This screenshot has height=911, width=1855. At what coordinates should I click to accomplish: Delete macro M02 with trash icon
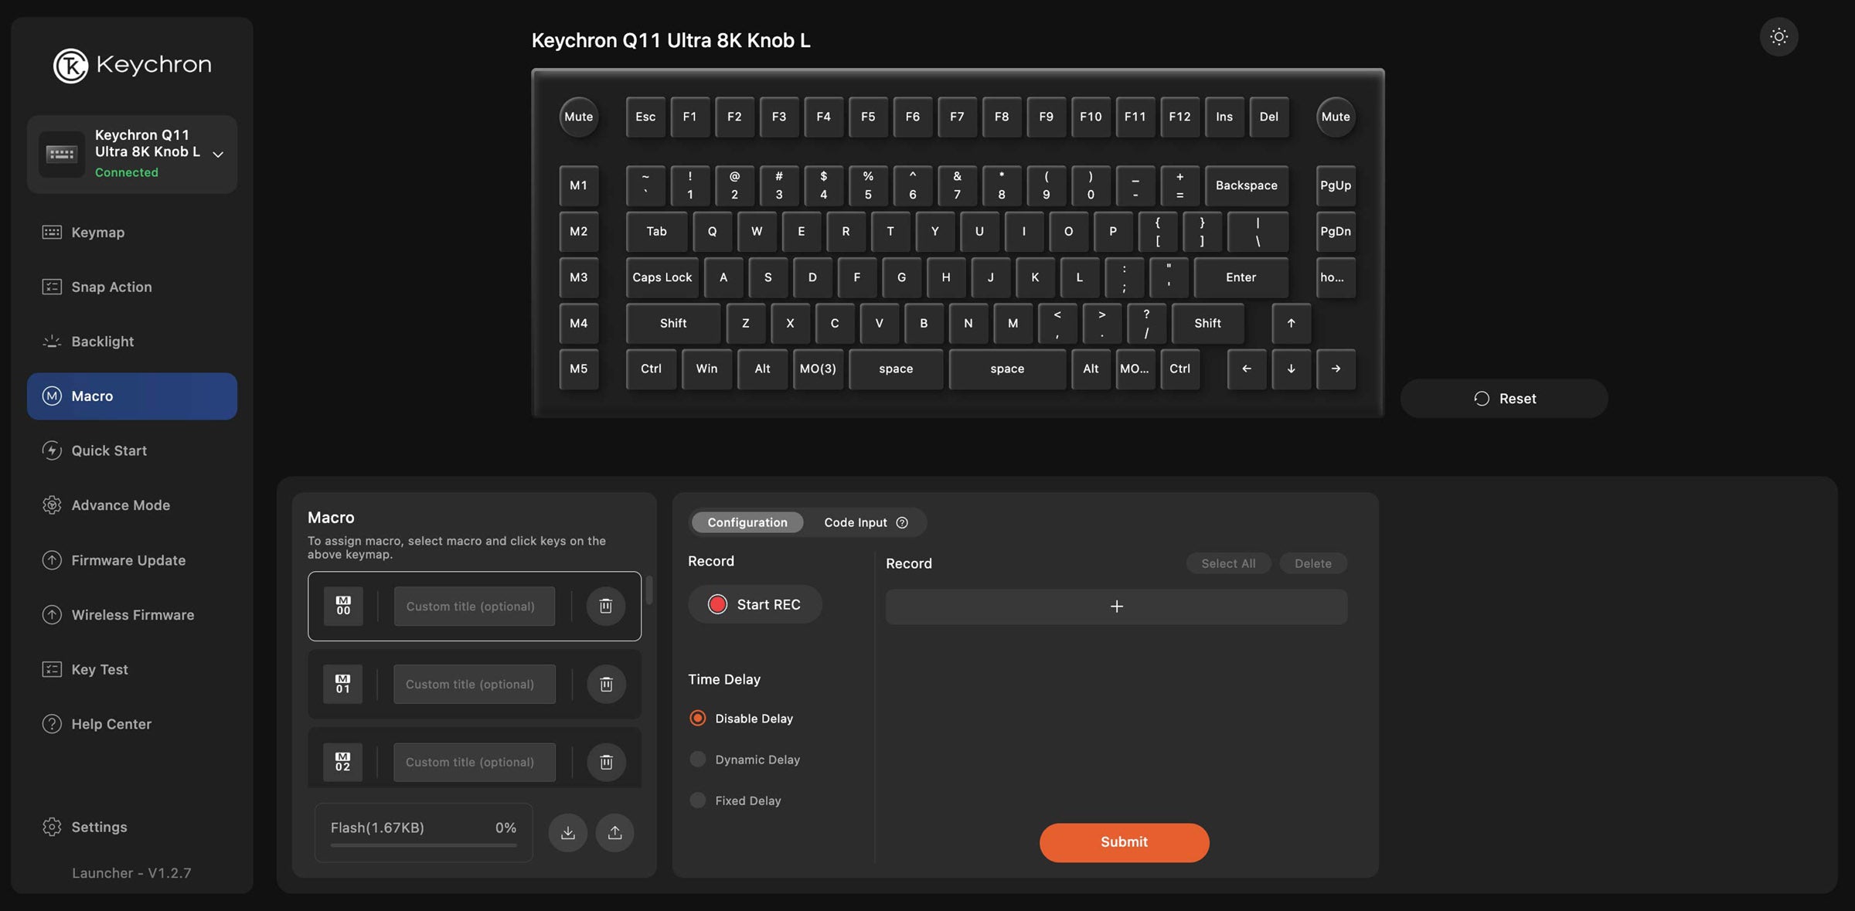pos(606,762)
